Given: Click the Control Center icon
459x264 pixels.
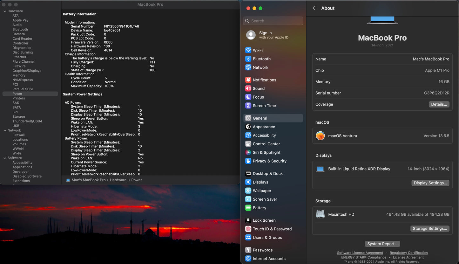Looking at the screenshot, I should click(248, 144).
